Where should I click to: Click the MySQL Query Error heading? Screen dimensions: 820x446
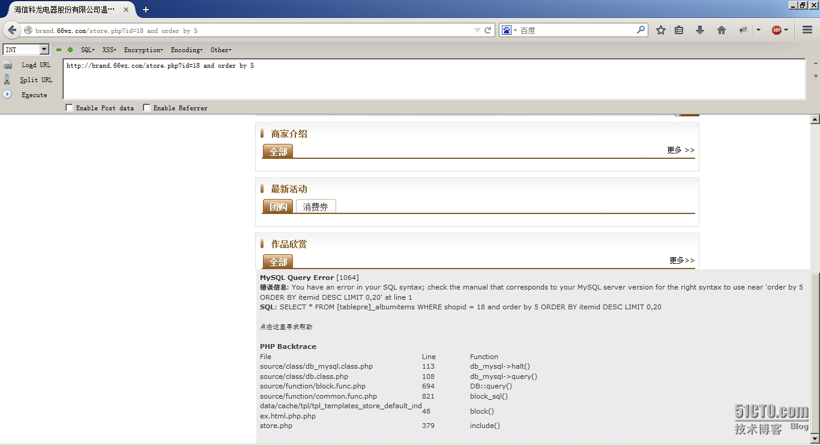point(297,278)
